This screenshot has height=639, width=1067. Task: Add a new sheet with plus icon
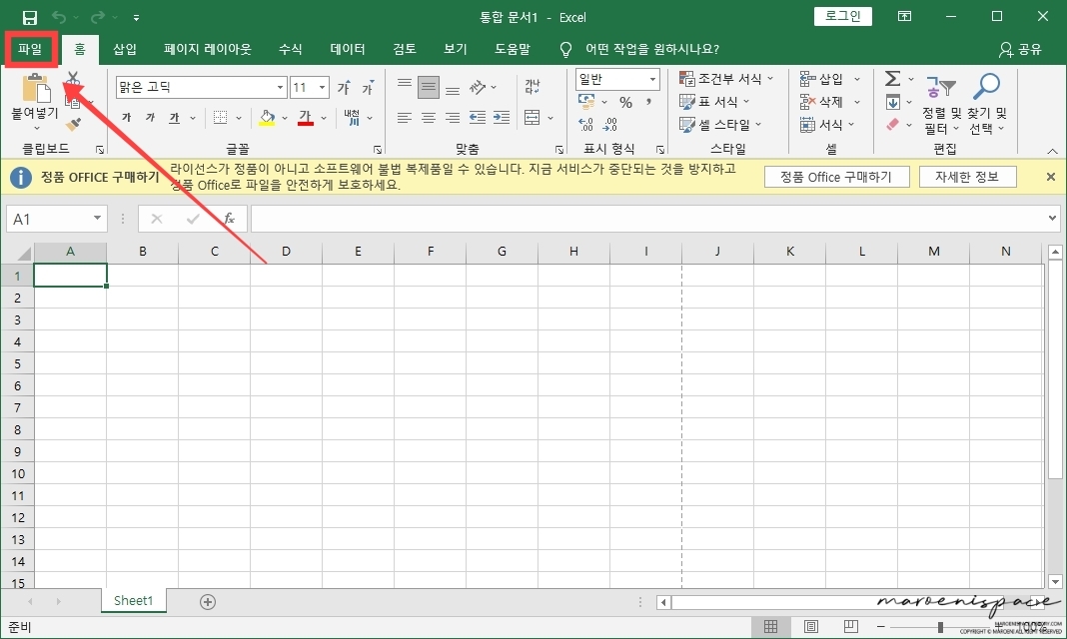(208, 602)
